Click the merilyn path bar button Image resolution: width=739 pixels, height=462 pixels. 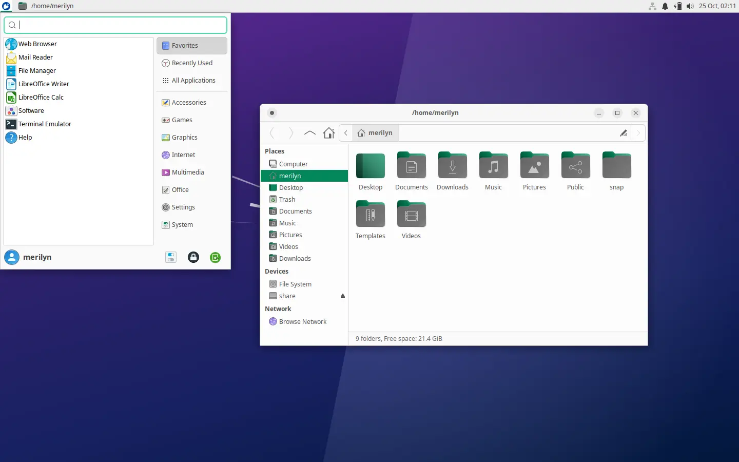click(x=376, y=133)
